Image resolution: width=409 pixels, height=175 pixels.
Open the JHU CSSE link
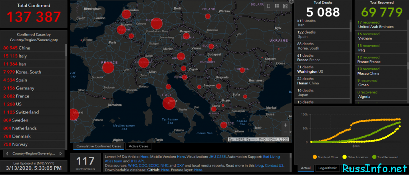(x=218, y=157)
